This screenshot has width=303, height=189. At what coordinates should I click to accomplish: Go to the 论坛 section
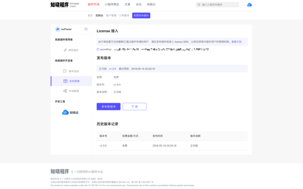138,5
